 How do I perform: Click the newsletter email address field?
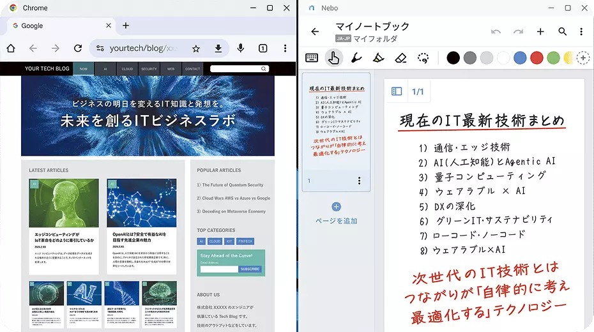click(x=219, y=269)
